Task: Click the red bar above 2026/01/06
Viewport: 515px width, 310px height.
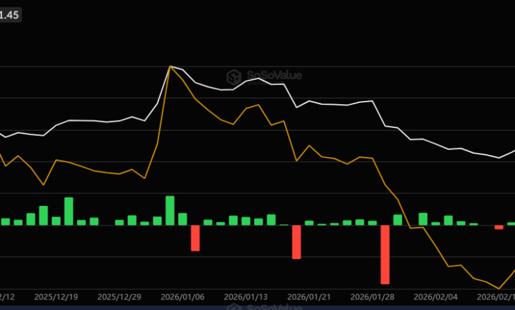Action: click(195, 237)
